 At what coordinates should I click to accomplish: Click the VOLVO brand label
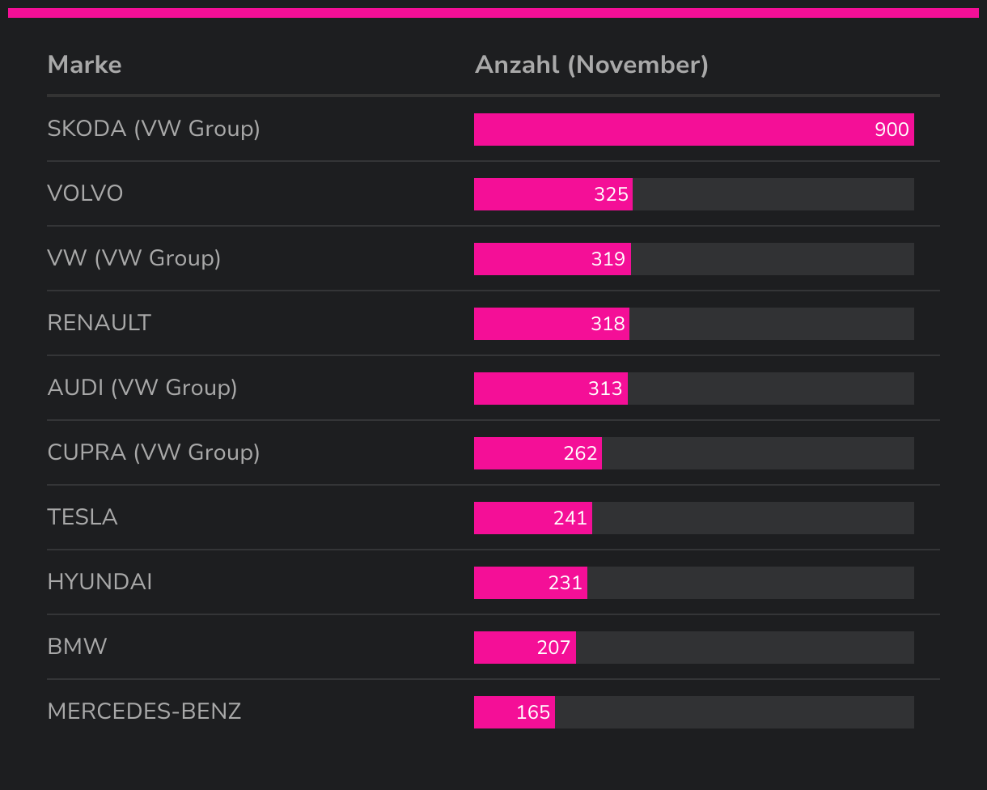pyautogui.click(x=85, y=193)
